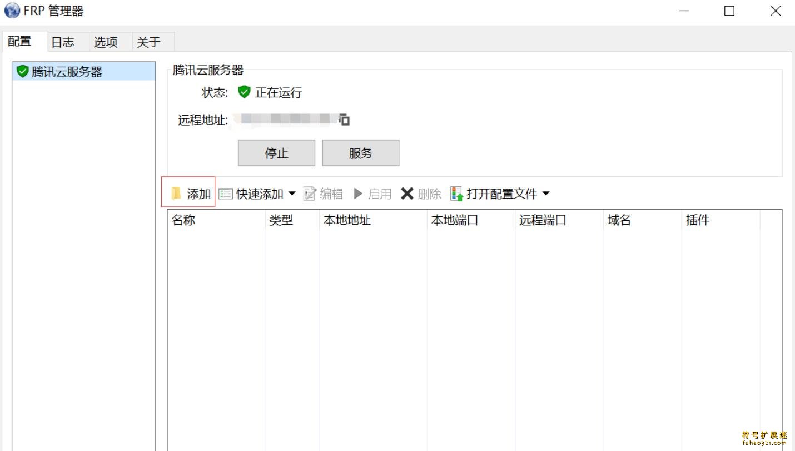Sort by the 插件 column header
Screen dimensions: 795x451
[x=721, y=220]
